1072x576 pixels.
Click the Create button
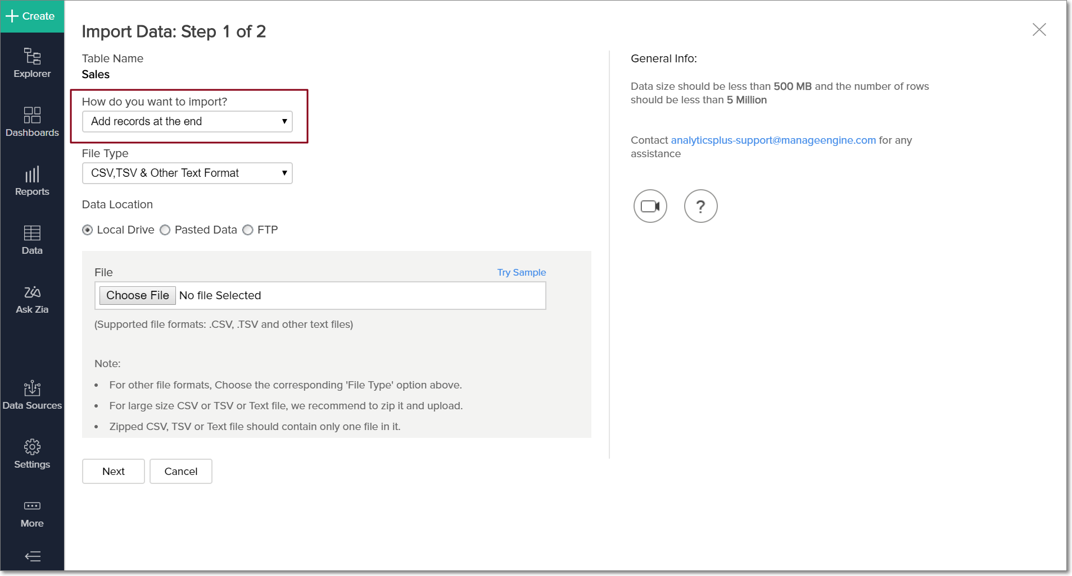pyautogui.click(x=32, y=16)
